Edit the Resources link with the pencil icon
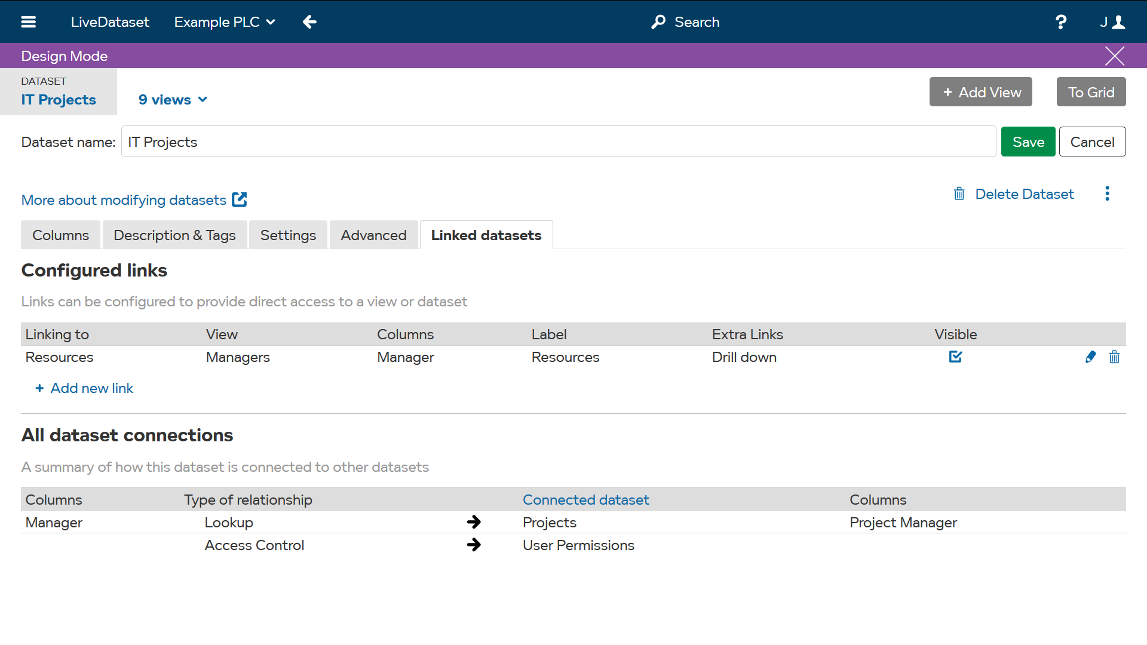 (x=1090, y=357)
